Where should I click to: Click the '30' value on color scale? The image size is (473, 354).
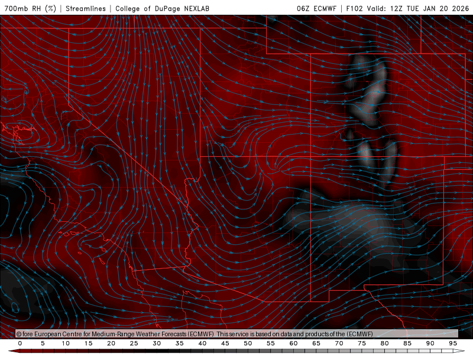157,343
